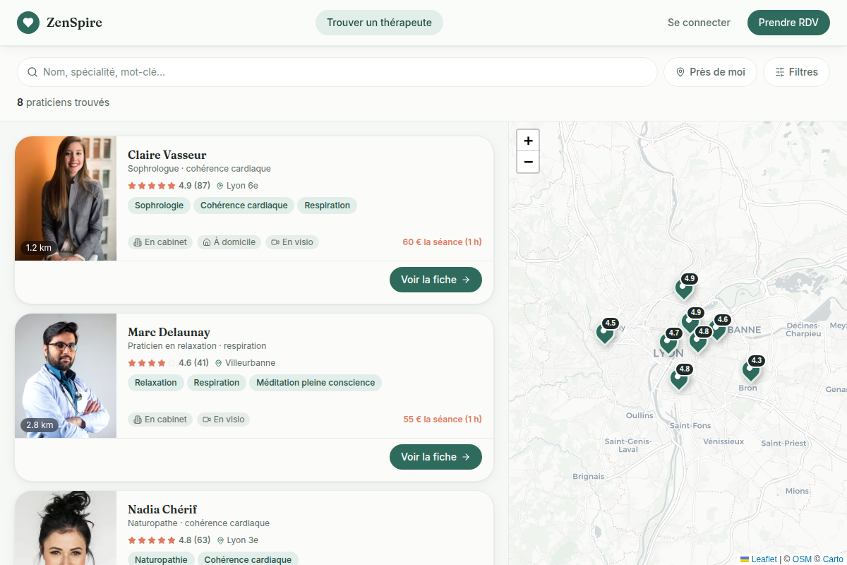Click the Relaxation tag
847x565 pixels.
156,383
